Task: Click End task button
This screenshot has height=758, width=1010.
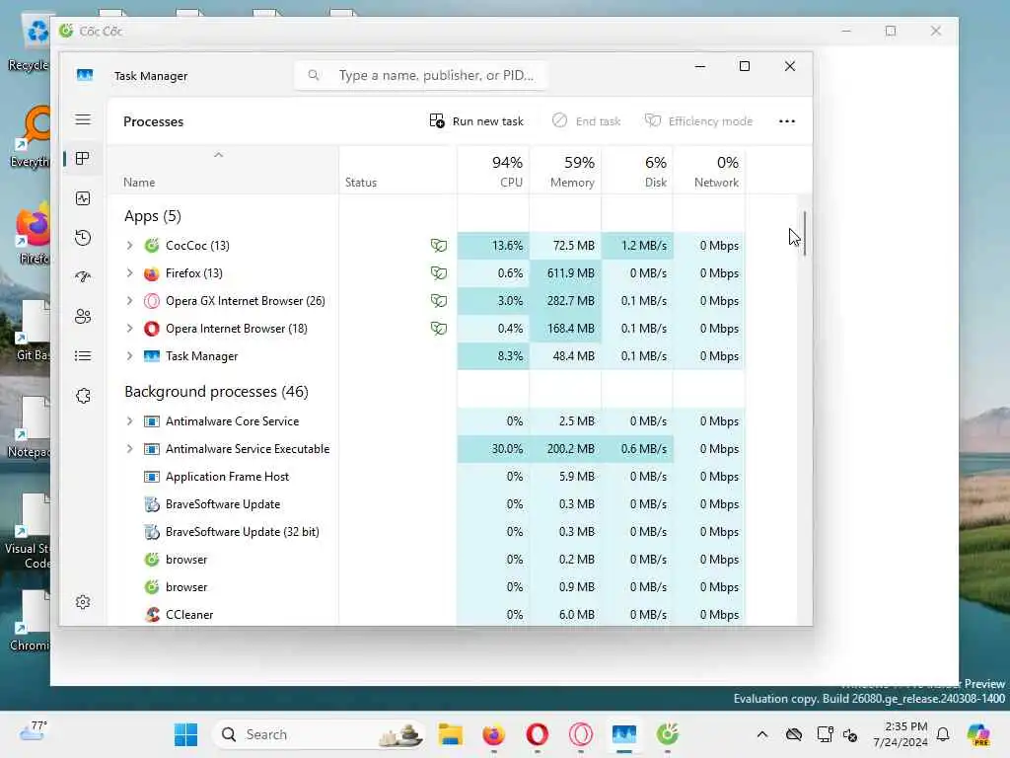Action: tap(586, 121)
